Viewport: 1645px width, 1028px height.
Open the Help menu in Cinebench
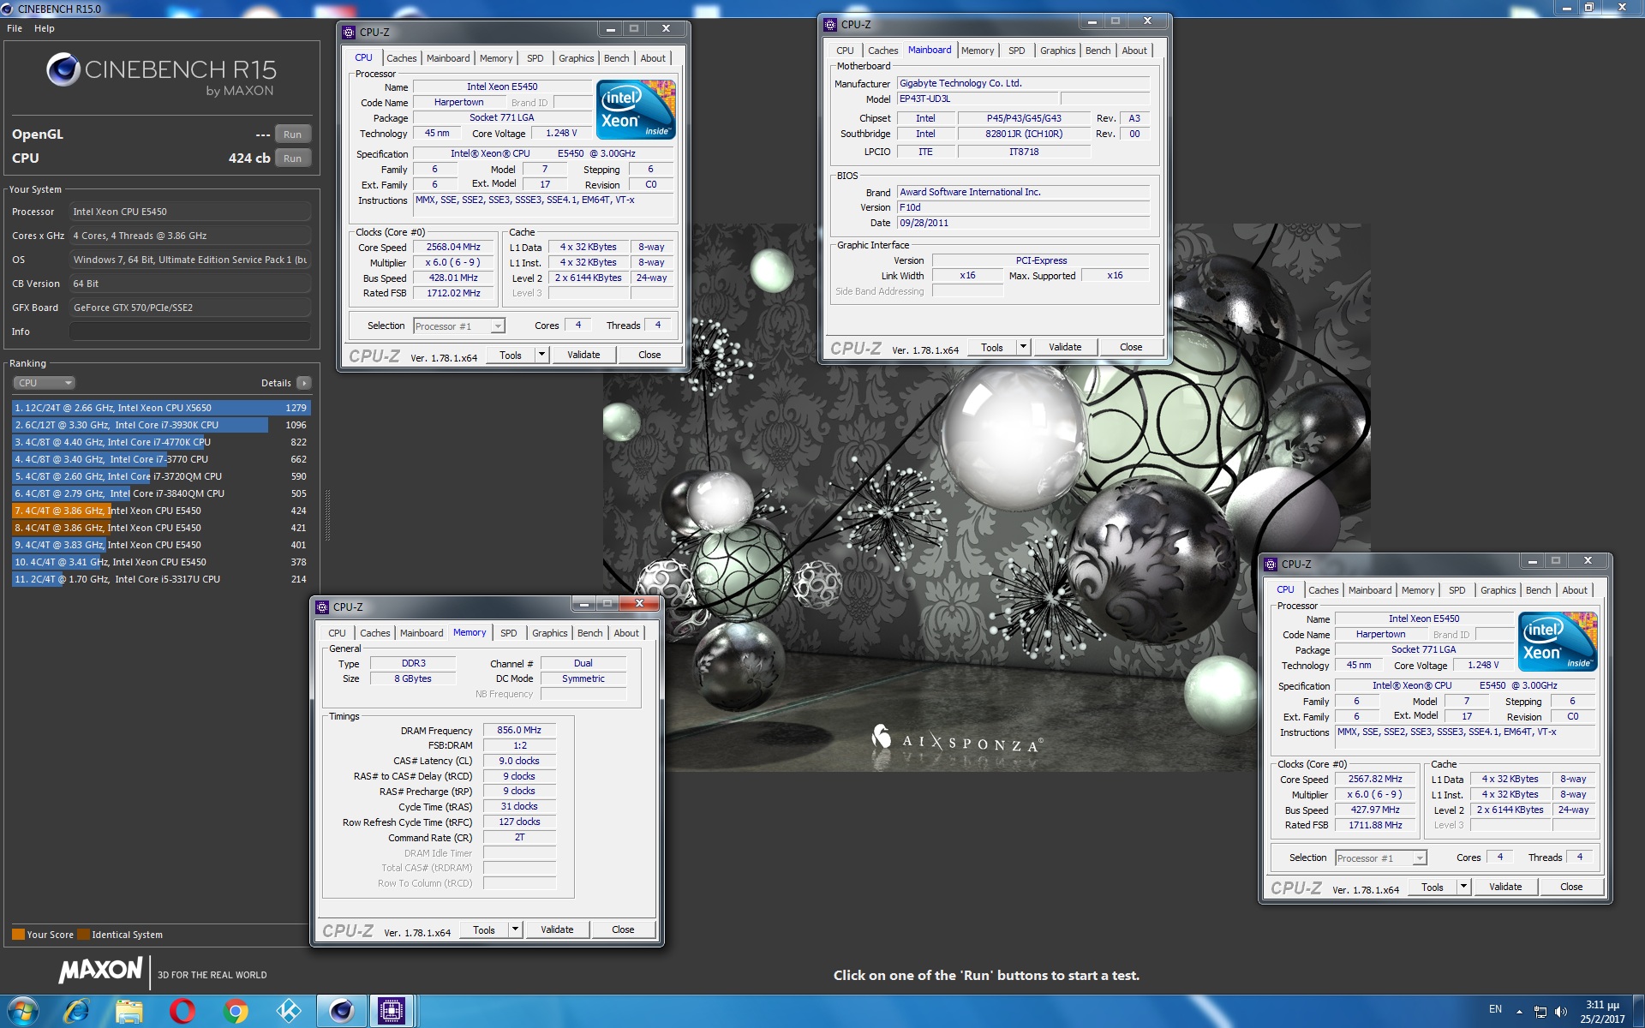pyautogui.click(x=45, y=28)
